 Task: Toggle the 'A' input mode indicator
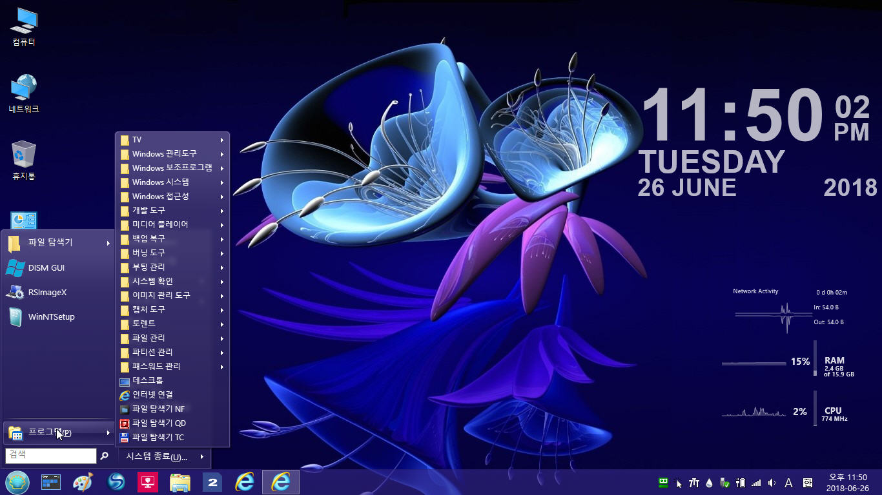788,482
